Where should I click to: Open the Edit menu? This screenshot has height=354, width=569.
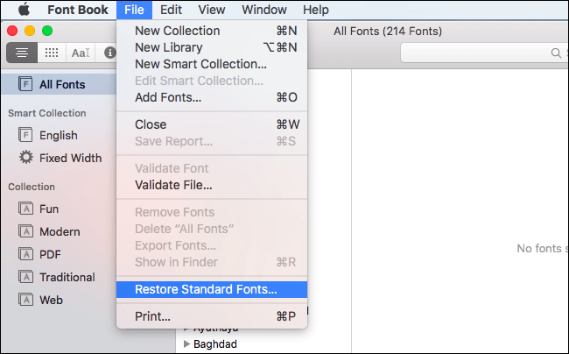coord(171,10)
